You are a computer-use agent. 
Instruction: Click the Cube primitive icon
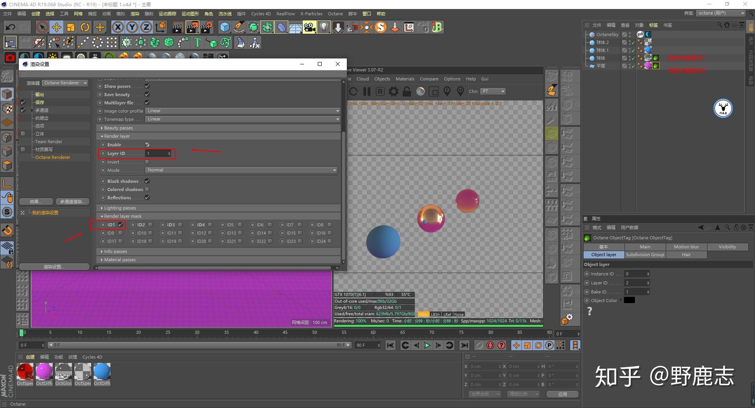pos(225,27)
